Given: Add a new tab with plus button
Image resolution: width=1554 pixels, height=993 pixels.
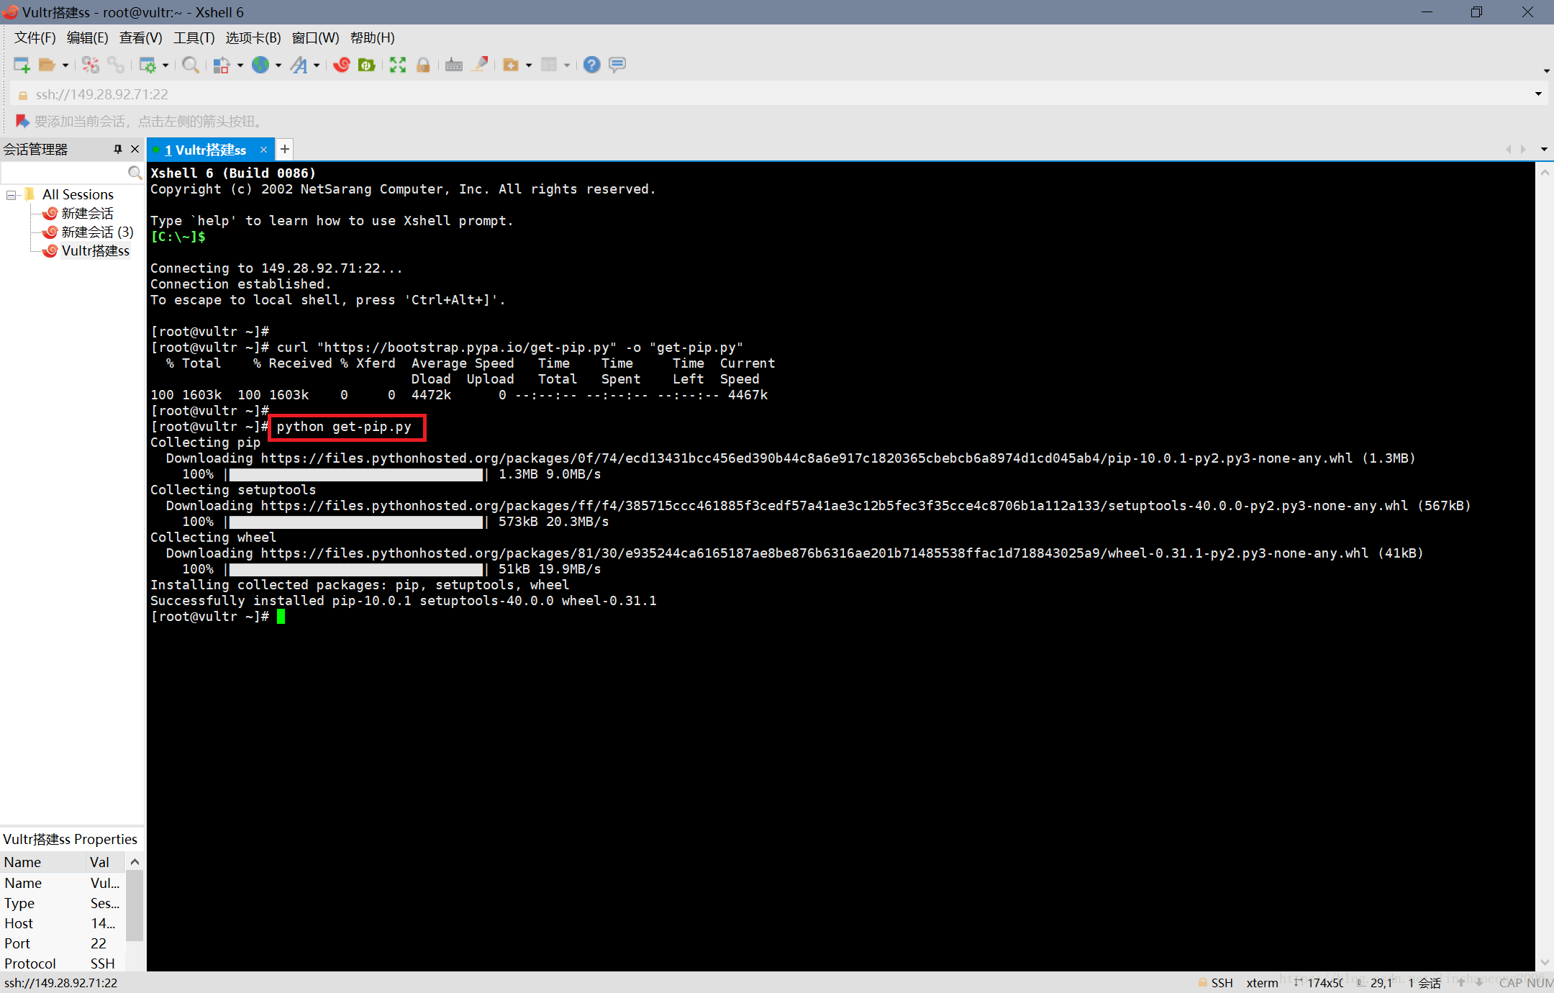Looking at the screenshot, I should [x=285, y=149].
